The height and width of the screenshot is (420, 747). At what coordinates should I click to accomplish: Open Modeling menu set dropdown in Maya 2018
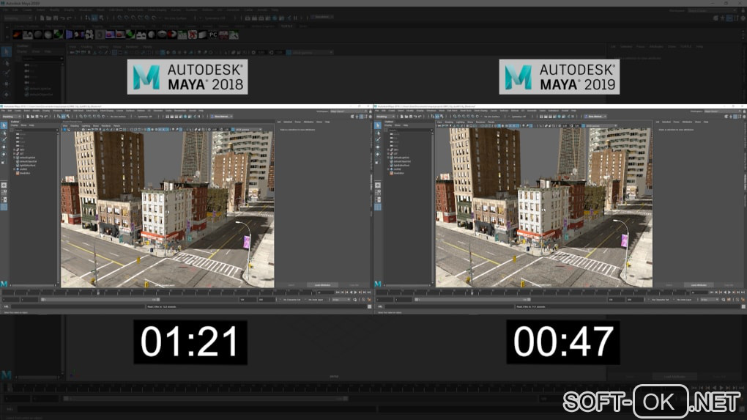(12, 117)
